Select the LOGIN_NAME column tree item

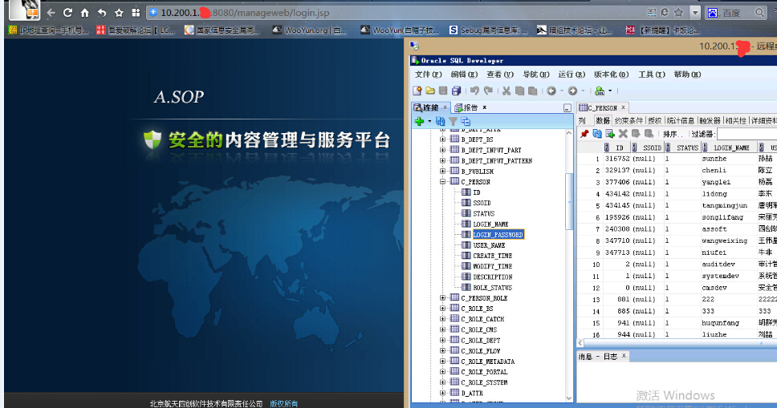point(490,224)
